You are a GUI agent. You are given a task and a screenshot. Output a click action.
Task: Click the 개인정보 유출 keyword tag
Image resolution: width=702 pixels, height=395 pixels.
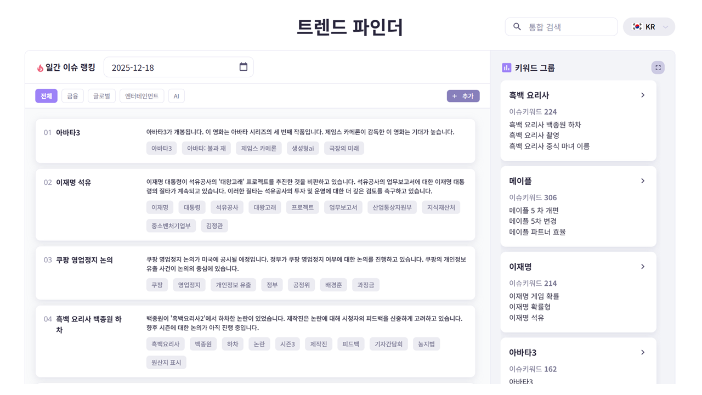(233, 285)
